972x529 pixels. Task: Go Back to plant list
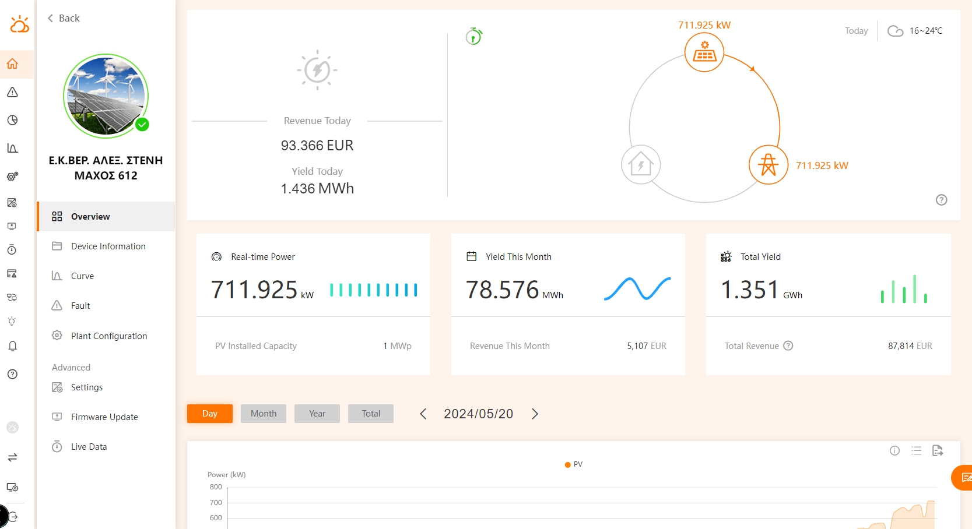click(x=63, y=18)
